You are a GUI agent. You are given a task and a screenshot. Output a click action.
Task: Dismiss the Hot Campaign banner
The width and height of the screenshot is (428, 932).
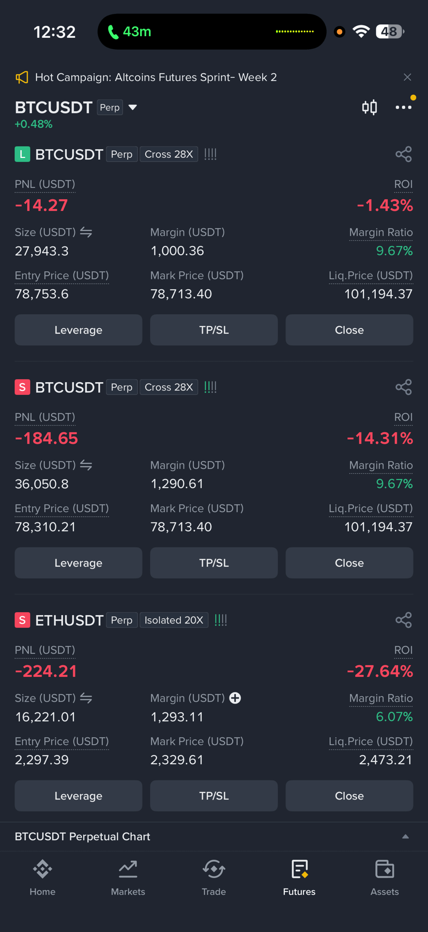tap(407, 77)
